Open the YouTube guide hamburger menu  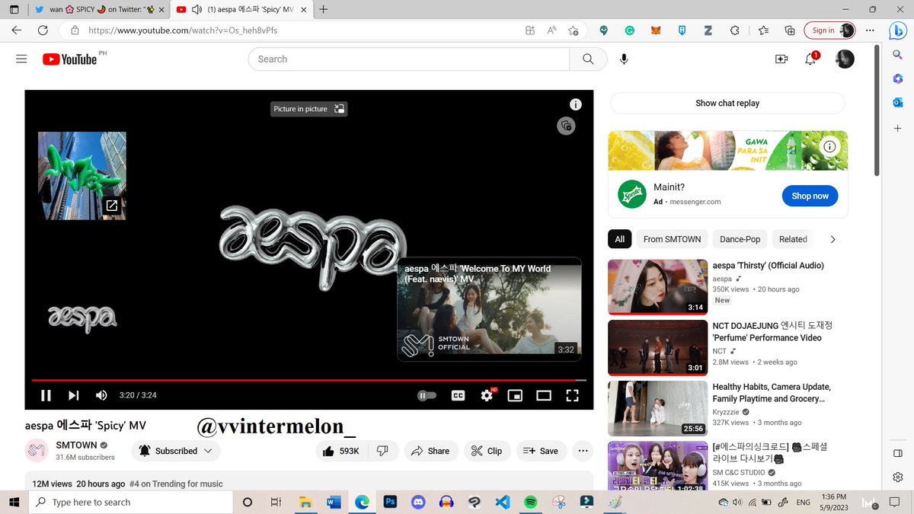click(x=21, y=59)
